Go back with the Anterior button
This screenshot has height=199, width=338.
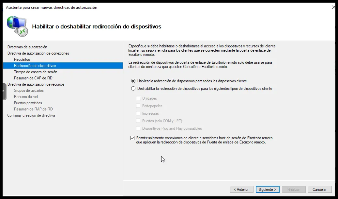point(241,189)
